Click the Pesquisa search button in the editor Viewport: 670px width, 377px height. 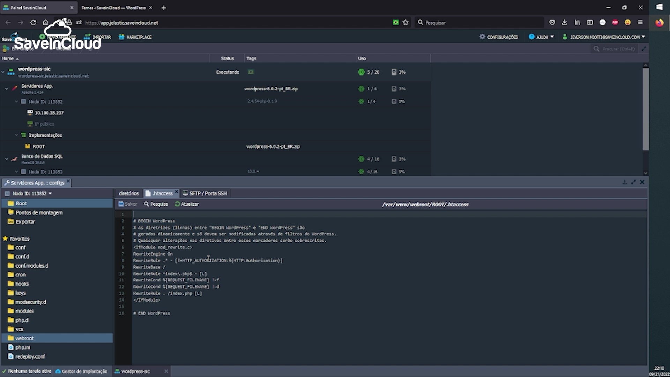(x=156, y=204)
